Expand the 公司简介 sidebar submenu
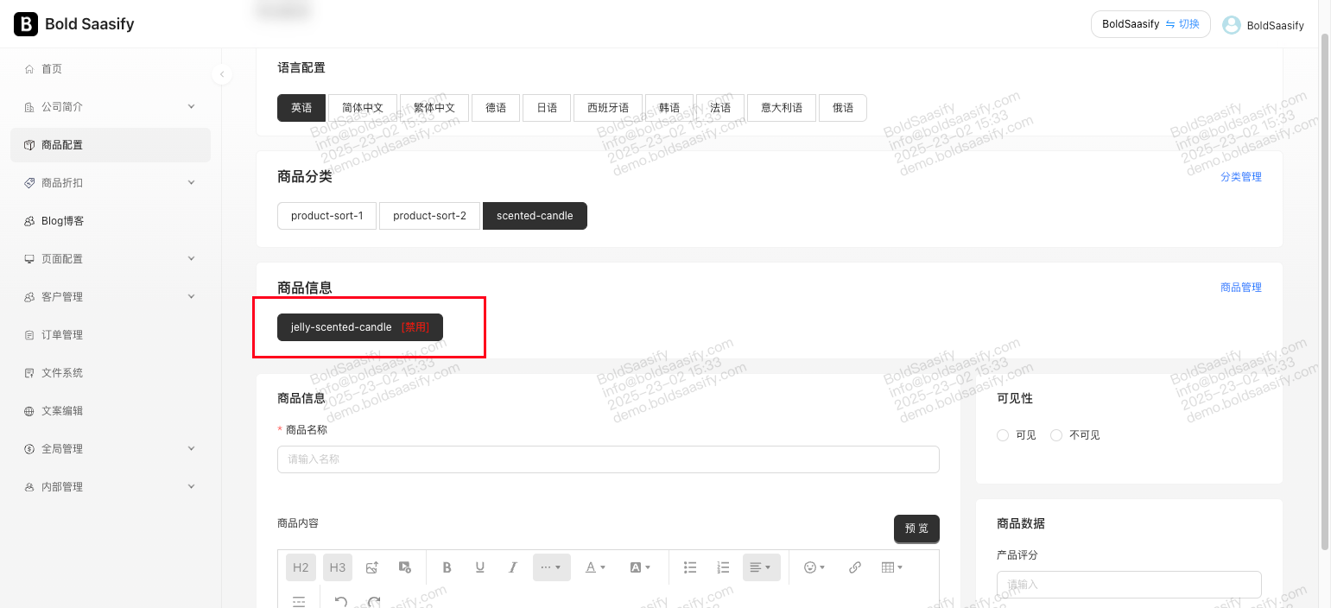 [111, 107]
